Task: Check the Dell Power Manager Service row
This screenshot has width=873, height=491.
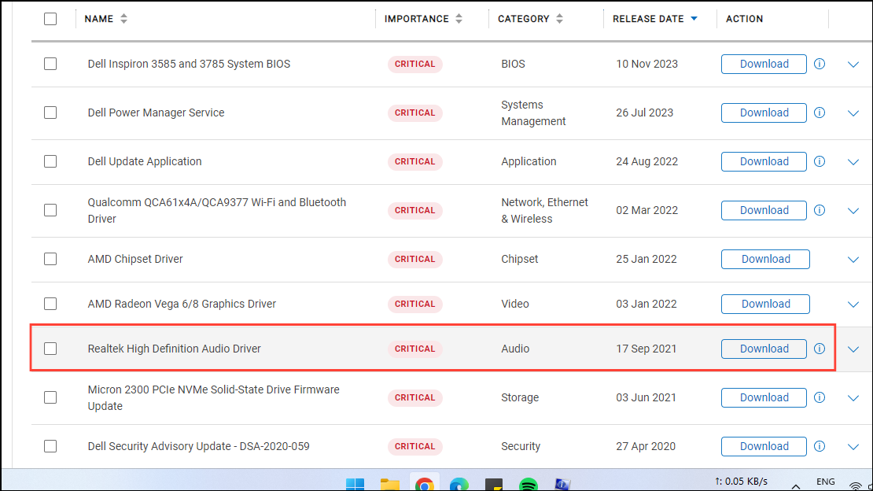Action: (x=50, y=113)
